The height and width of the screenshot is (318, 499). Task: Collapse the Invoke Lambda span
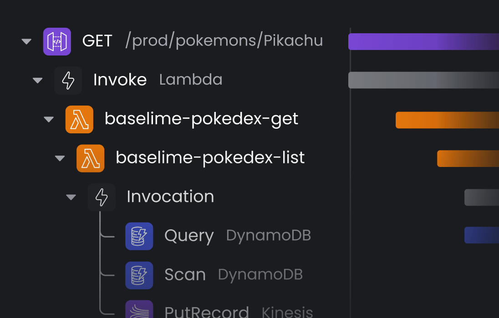click(x=37, y=81)
